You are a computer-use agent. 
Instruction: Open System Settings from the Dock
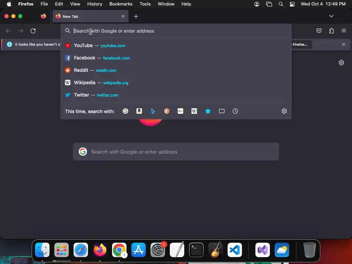click(158, 250)
